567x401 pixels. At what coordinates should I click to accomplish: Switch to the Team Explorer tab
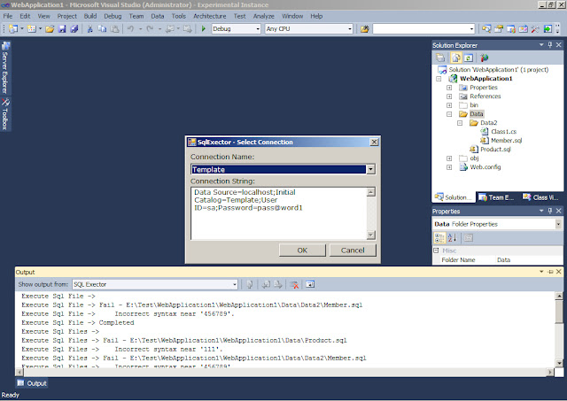point(496,197)
